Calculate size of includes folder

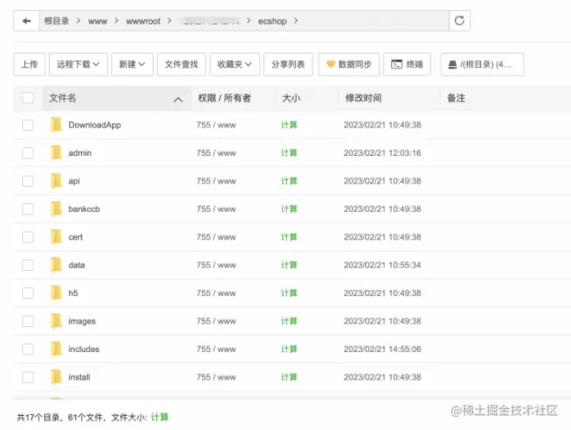pos(289,349)
